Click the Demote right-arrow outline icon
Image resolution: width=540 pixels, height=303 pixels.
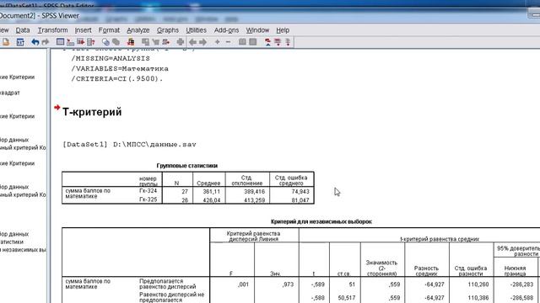[x=202, y=42]
